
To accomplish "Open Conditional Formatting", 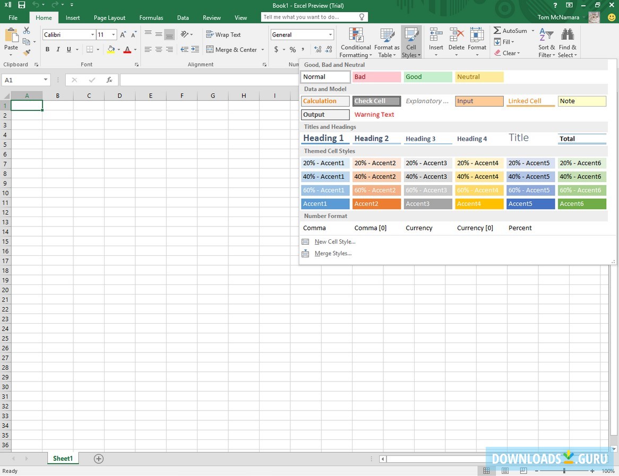I will point(355,41).
